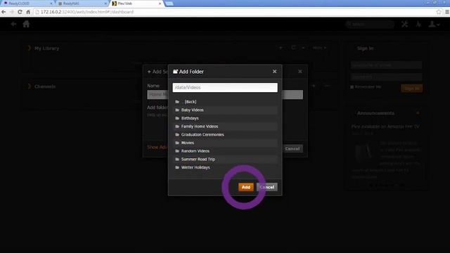Click the refresh icon in My Library header
Image resolution: width=450 pixels, height=253 pixels.
pyautogui.click(x=293, y=48)
